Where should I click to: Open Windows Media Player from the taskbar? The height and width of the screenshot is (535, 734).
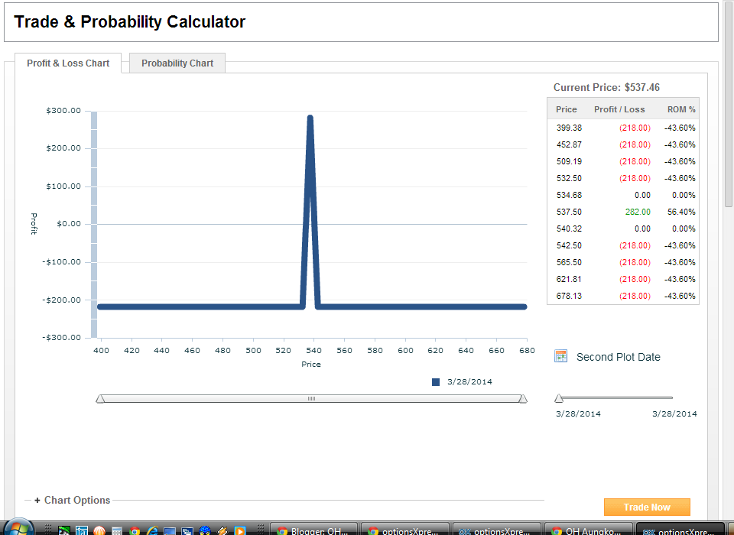pyautogui.click(x=240, y=529)
